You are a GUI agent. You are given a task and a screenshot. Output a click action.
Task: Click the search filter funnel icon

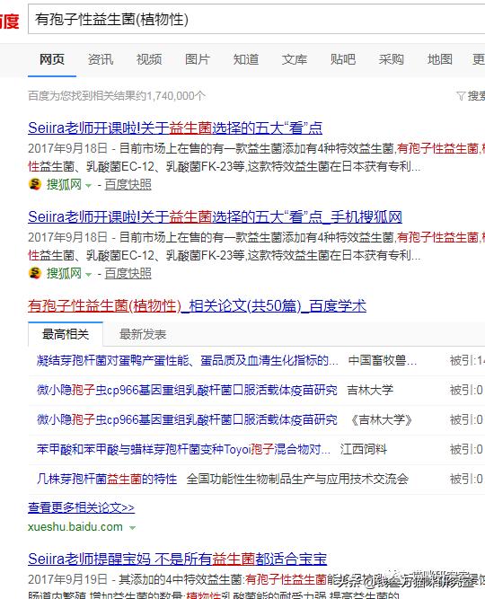461,95
